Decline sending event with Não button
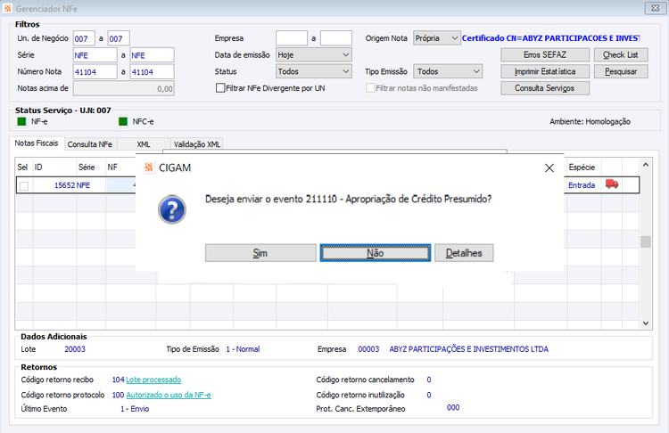This screenshot has height=433, width=669. pyautogui.click(x=375, y=253)
